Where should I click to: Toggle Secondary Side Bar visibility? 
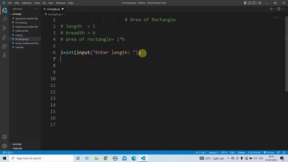(x=254, y=3)
